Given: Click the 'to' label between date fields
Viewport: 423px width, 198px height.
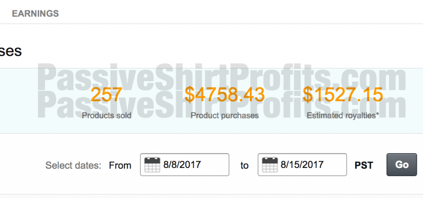Looking at the screenshot, I should (245, 166).
